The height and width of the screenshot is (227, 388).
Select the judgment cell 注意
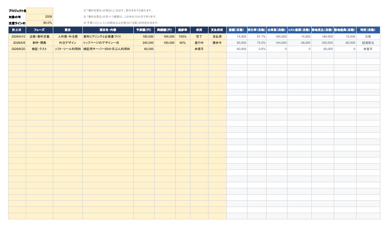368,37
